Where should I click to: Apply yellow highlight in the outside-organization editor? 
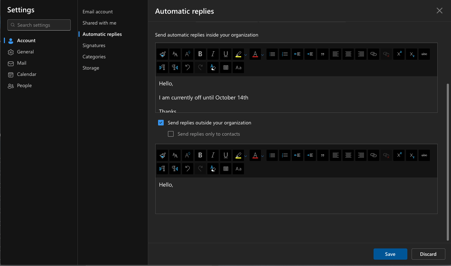point(238,155)
